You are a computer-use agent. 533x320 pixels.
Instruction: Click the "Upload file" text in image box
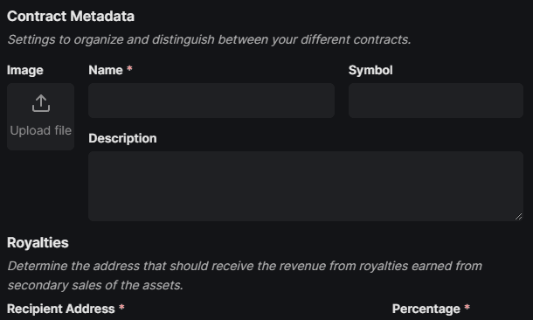pos(41,130)
